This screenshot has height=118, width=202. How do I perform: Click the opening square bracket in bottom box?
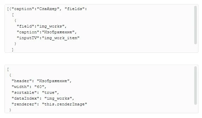click(8, 70)
